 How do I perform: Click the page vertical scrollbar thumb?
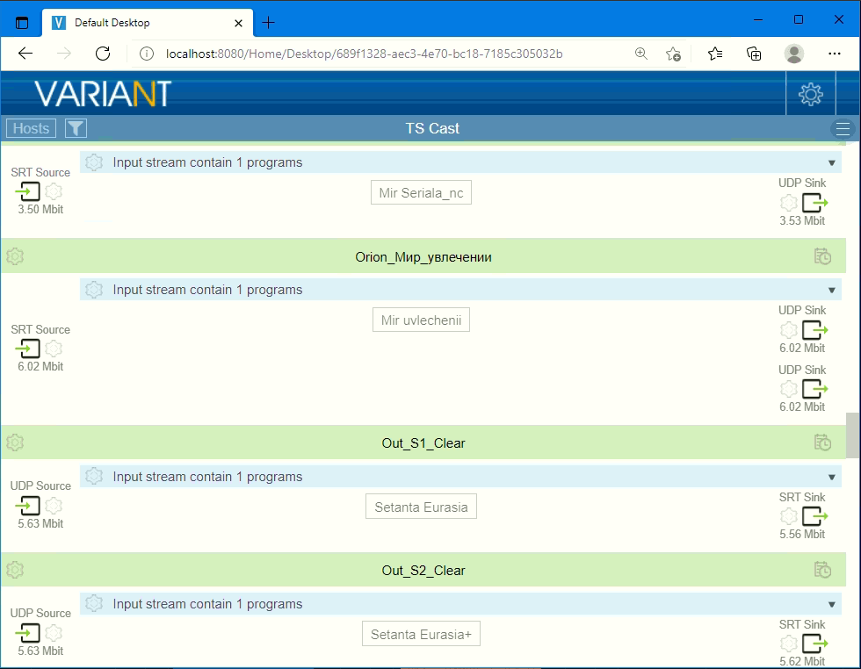852,435
